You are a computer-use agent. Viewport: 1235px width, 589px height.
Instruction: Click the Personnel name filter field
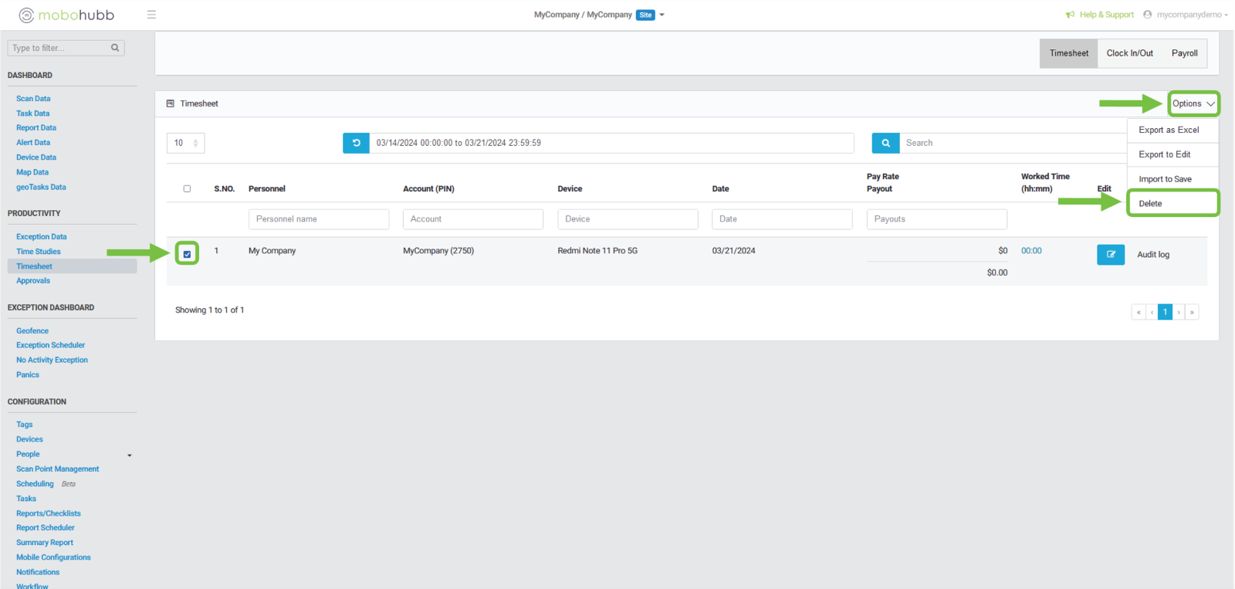pos(318,219)
